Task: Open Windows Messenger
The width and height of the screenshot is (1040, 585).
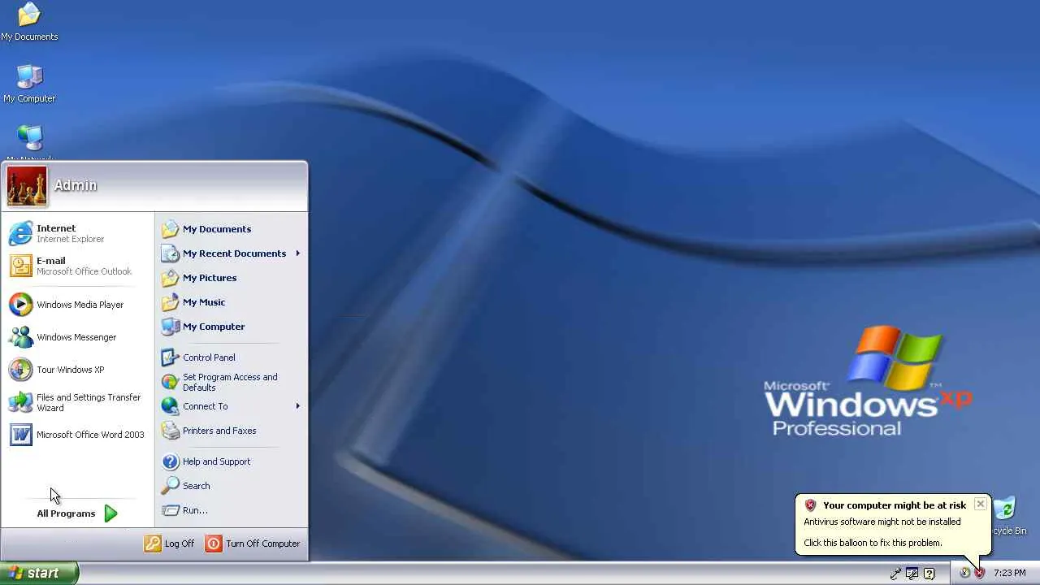Action: (78, 337)
